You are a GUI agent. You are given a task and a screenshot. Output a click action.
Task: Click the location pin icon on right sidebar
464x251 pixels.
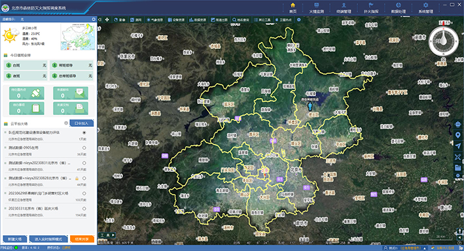click(458, 135)
